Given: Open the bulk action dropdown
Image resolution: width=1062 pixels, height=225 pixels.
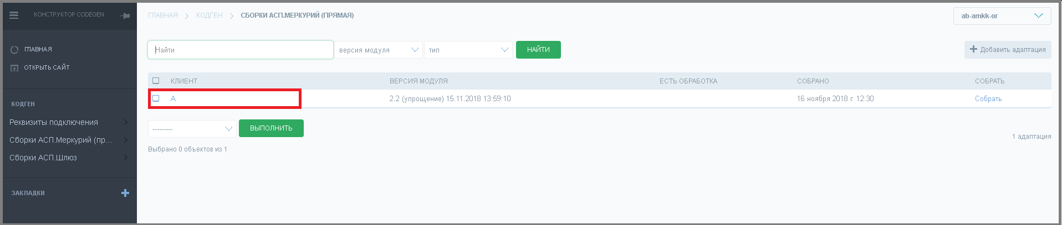Looking at the screenshot, I should pyautogui.click(x=192, y=128).
